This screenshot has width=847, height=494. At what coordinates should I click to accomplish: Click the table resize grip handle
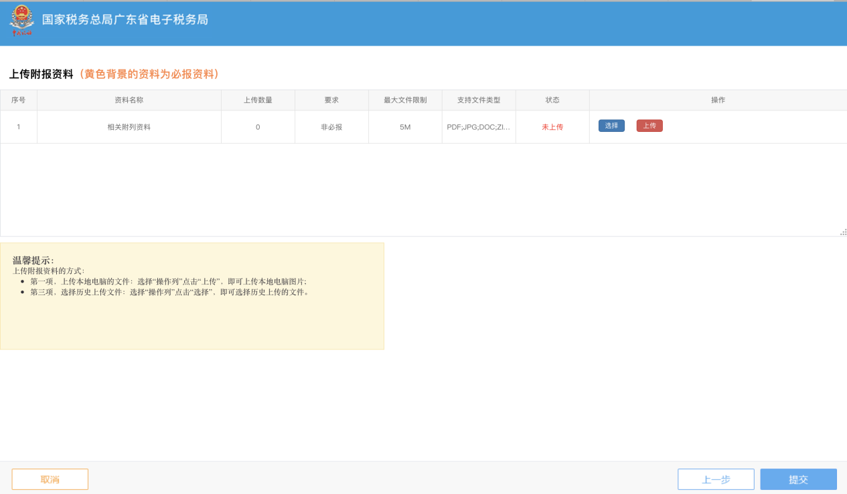[x=843, y=232]
